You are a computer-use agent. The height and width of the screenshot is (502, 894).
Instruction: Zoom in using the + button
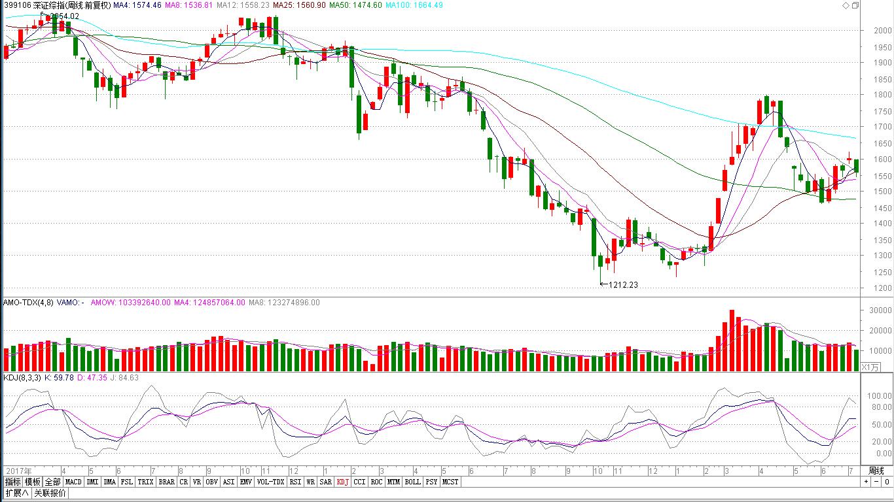pos(866,482)
